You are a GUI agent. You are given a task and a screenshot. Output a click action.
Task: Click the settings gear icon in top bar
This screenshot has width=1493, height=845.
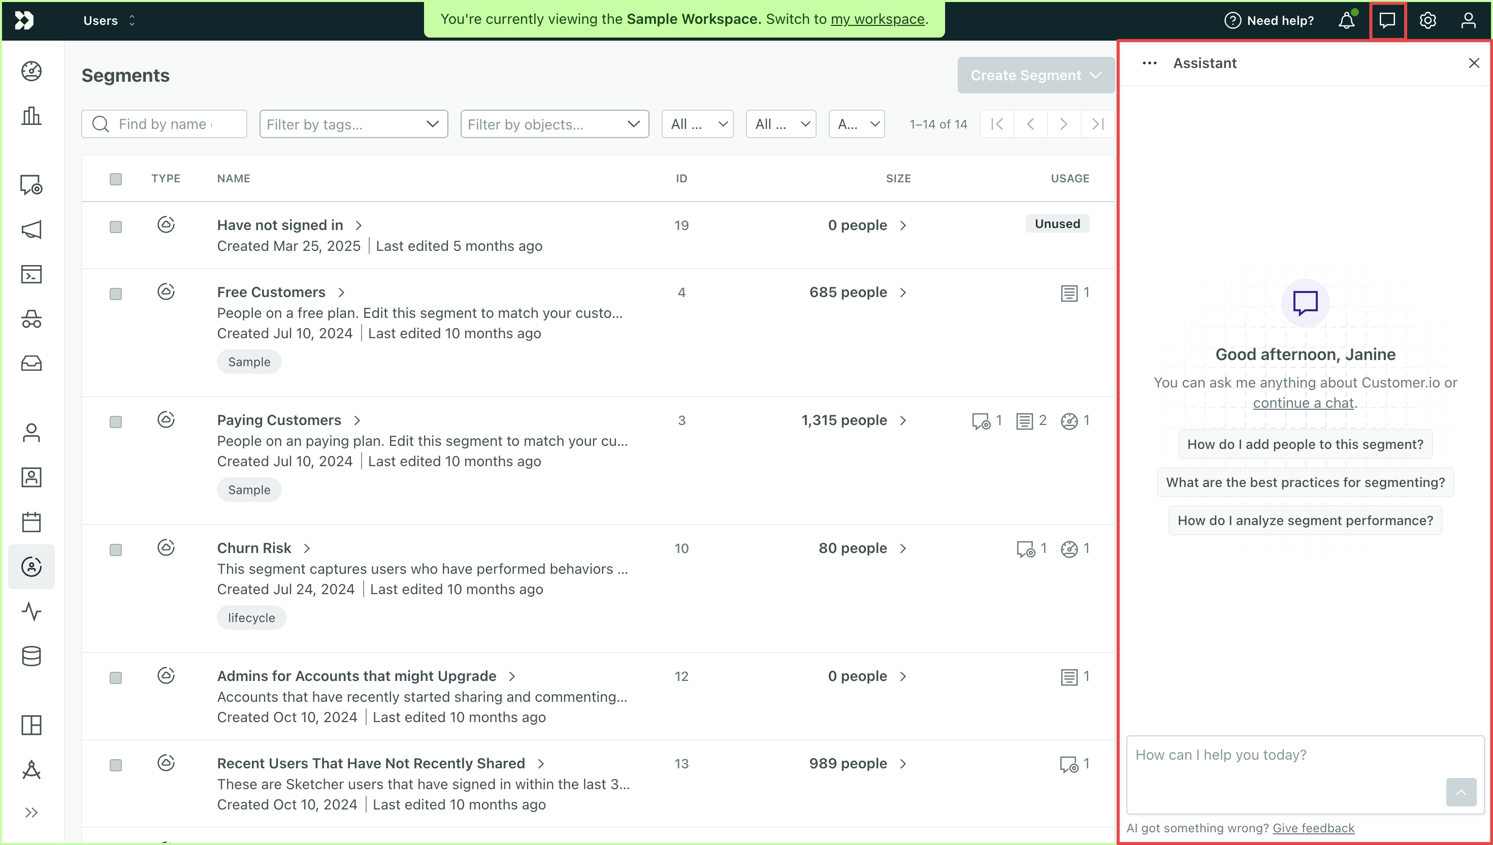[1427, 21]
